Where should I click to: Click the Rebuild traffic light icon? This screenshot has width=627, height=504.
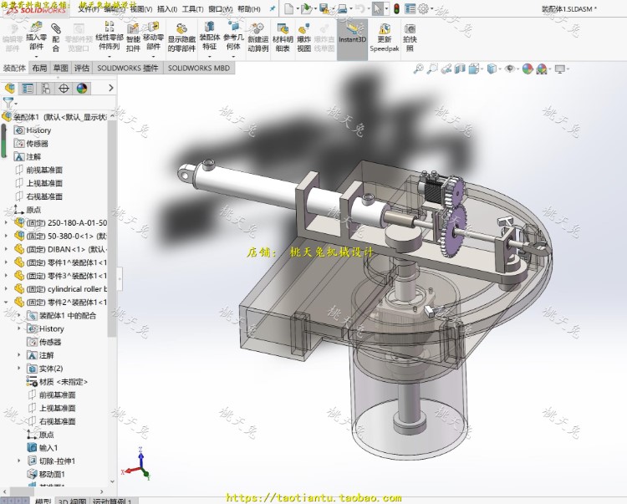(x=396, y=8)
